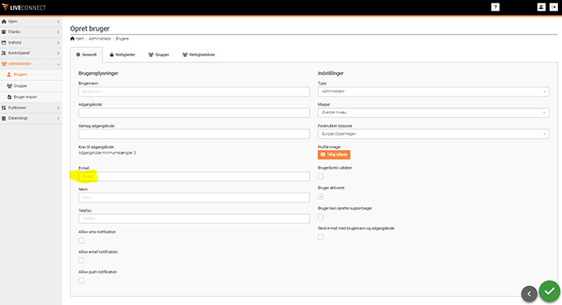
Task: Expand the Mappe dropdown
Action: click(433, 112)
